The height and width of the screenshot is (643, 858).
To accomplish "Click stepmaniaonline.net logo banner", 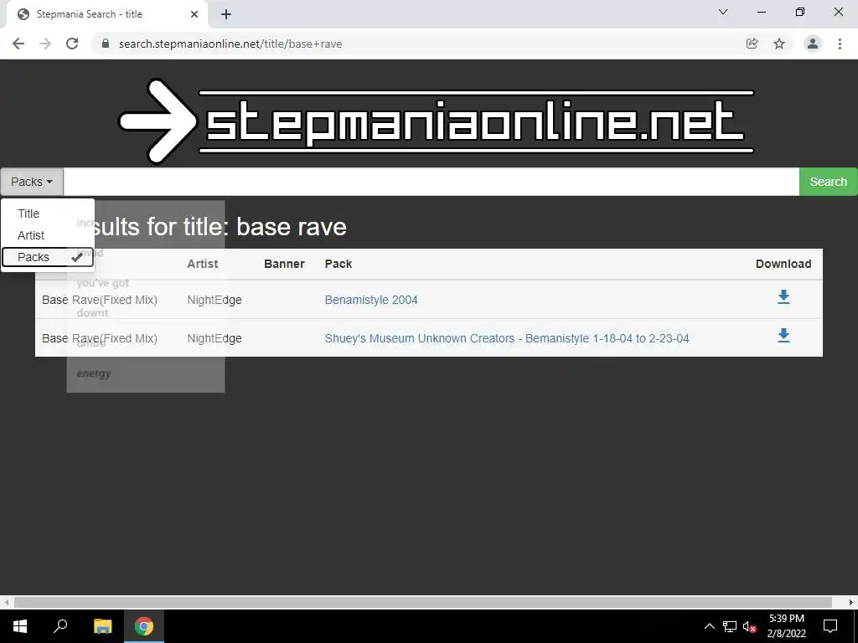I will [x=436, y=121].
